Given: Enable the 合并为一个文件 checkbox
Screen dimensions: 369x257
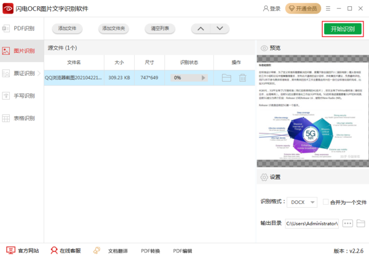Looking at the screenshot, I should (x=326, y=202).
